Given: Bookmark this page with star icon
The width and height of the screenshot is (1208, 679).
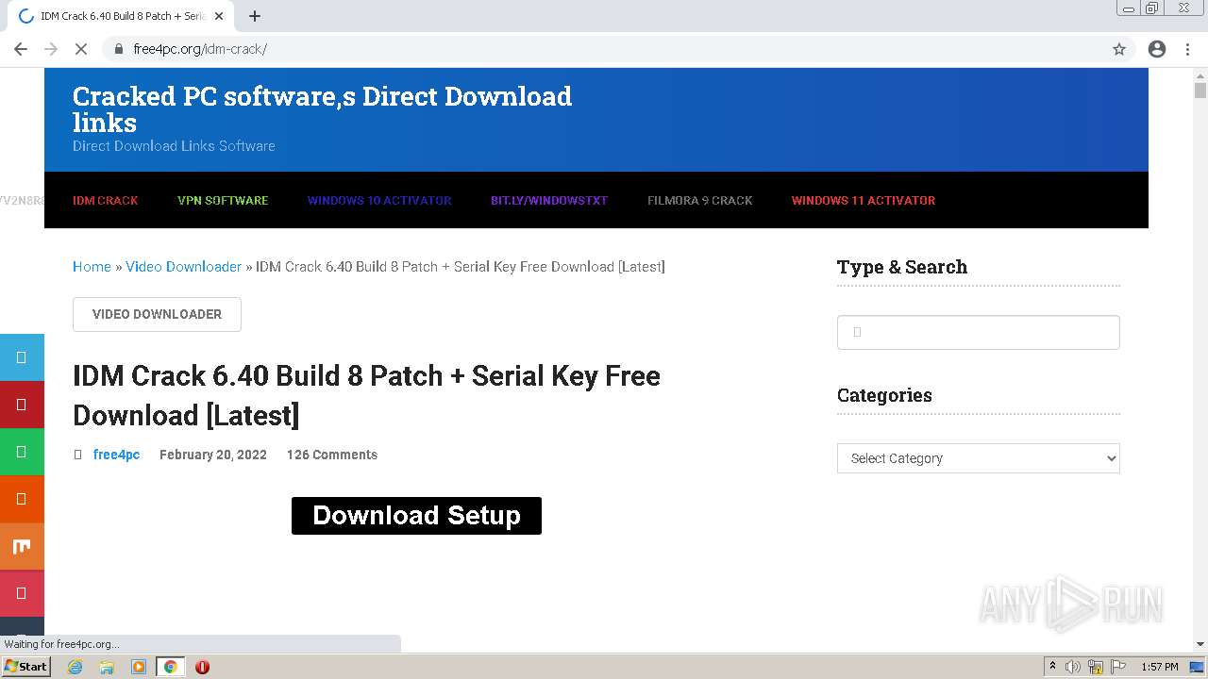Looking at the screenshot, I should (x=1119, y=49).
